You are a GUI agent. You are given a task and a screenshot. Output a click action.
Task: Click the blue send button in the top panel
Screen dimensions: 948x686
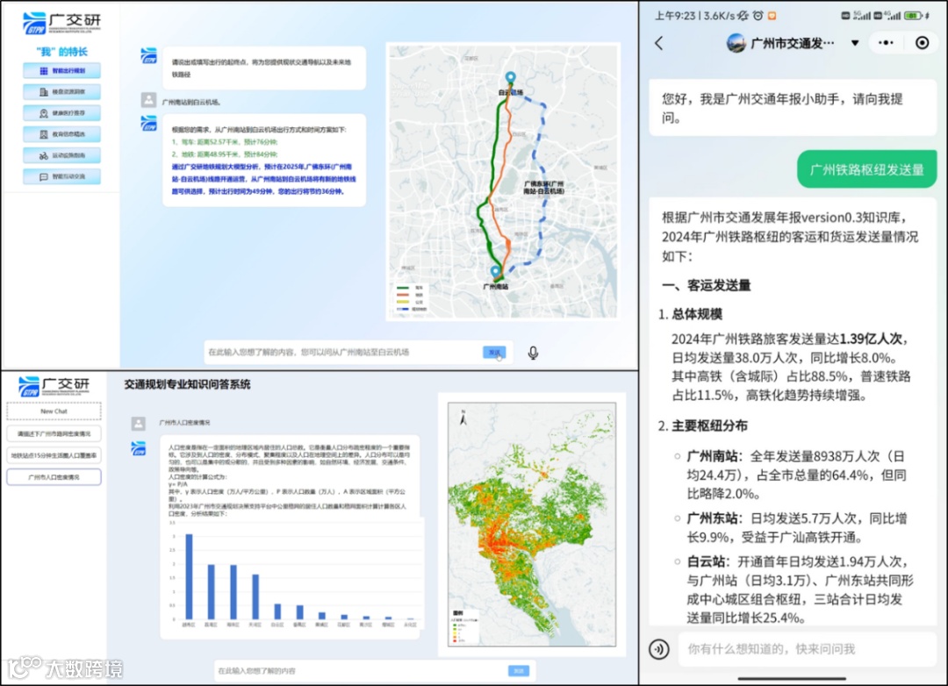(494, 353)
